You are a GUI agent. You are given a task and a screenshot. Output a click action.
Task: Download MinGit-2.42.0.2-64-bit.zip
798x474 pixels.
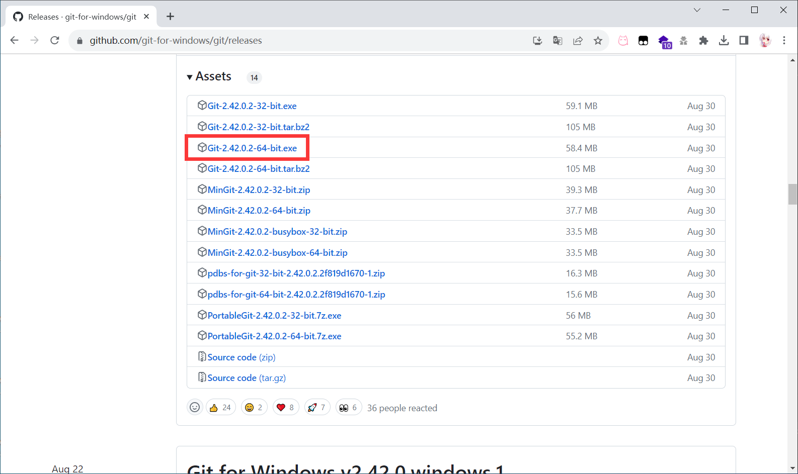tap(259, 211)
